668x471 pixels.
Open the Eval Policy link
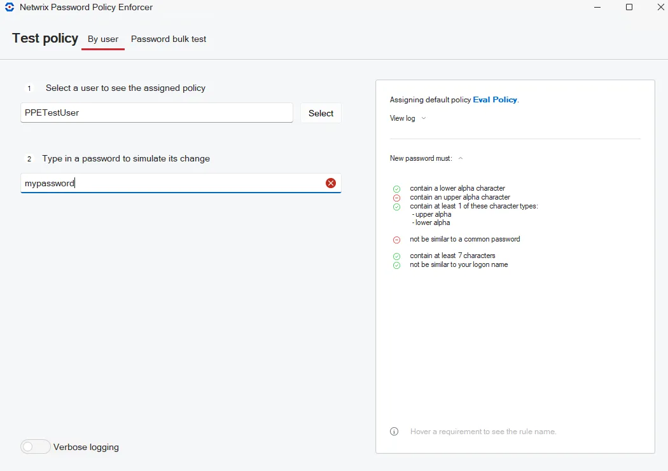(x=495, y=100)
